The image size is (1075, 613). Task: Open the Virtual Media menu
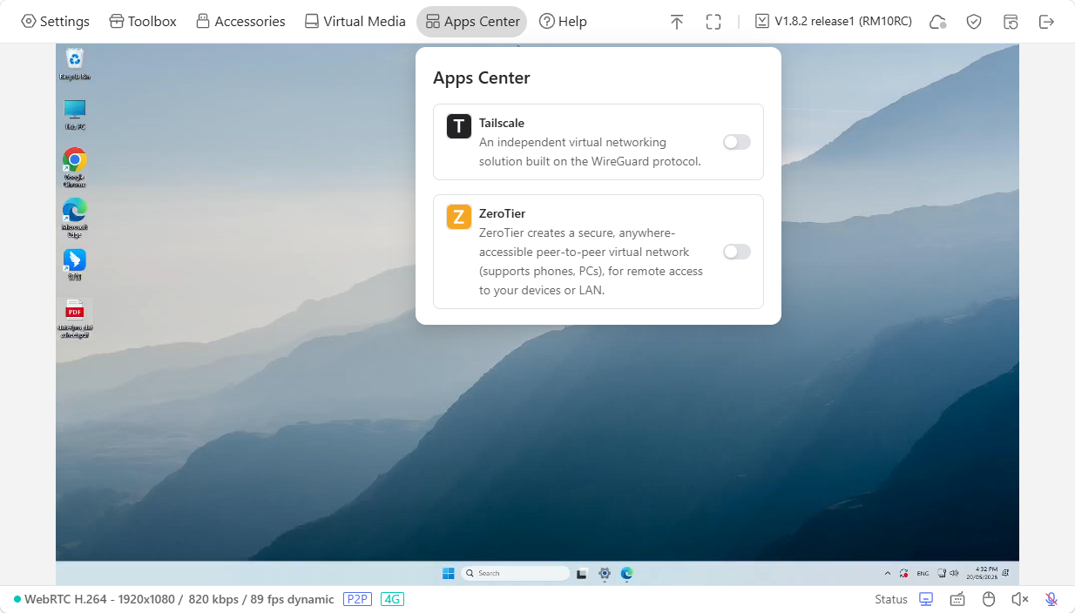point(355,22)
